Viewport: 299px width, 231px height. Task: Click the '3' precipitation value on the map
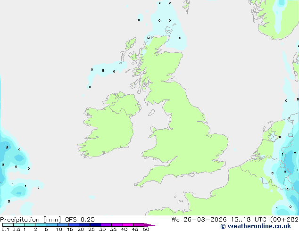[x=7, y=147]
